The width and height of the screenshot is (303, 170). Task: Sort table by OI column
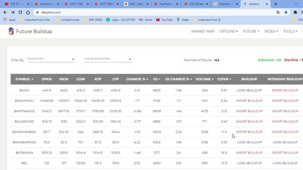[x=157, y=79]
